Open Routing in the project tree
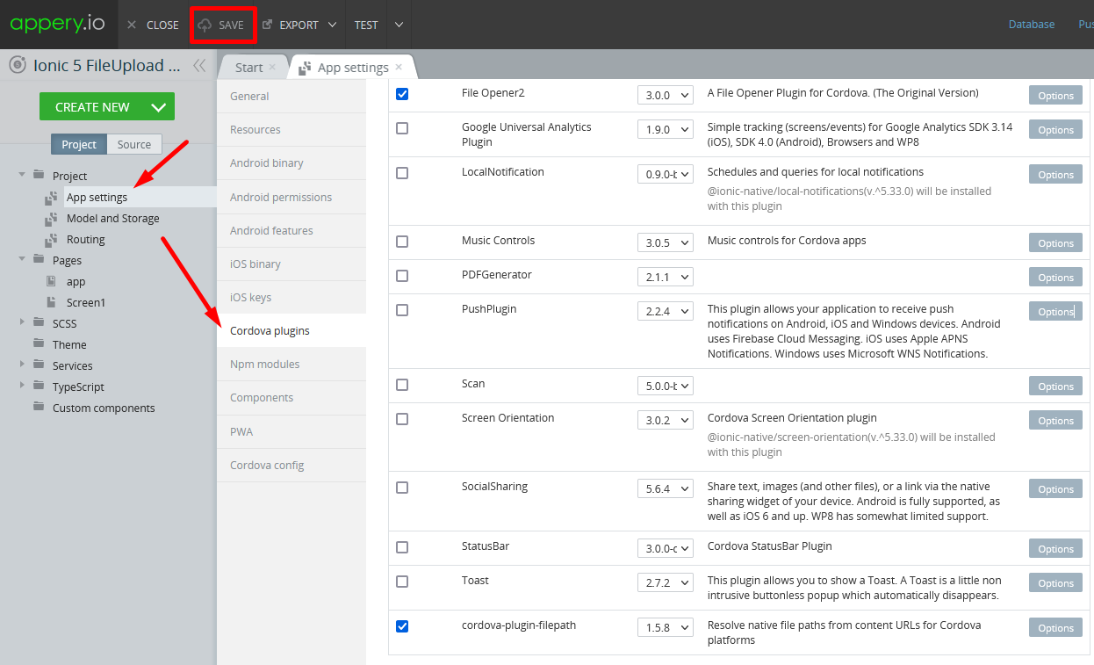Screen dimensions: 1094x665 pos(85,239)
